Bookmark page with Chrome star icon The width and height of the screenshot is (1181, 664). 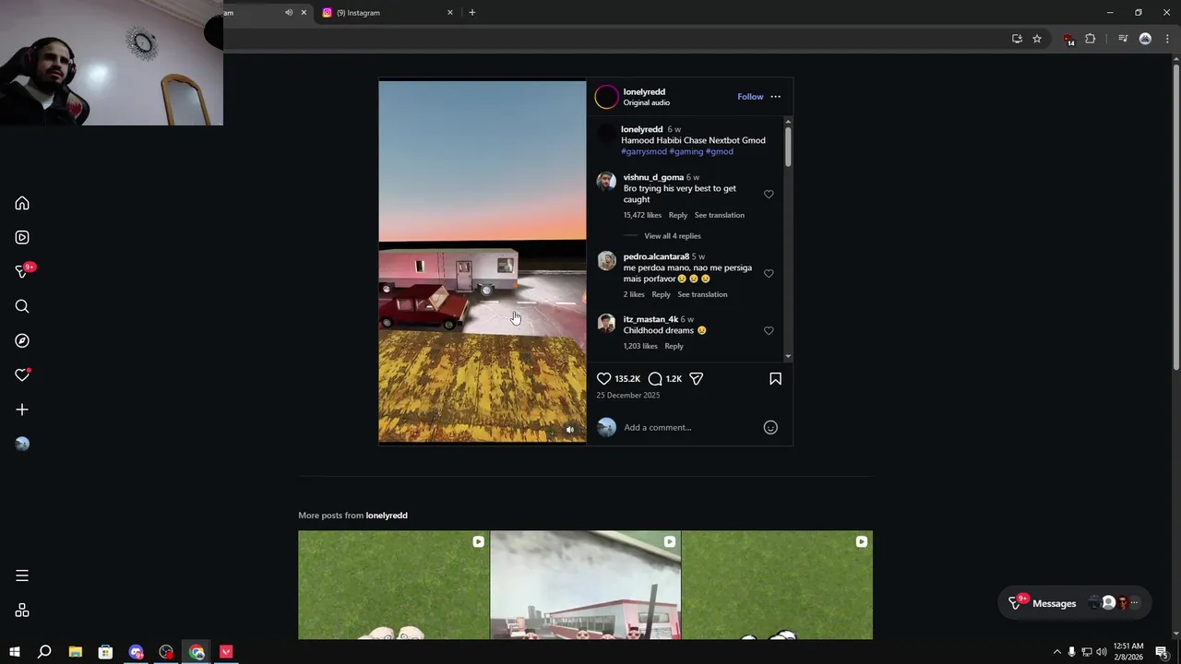click(x=1037, y=39)
